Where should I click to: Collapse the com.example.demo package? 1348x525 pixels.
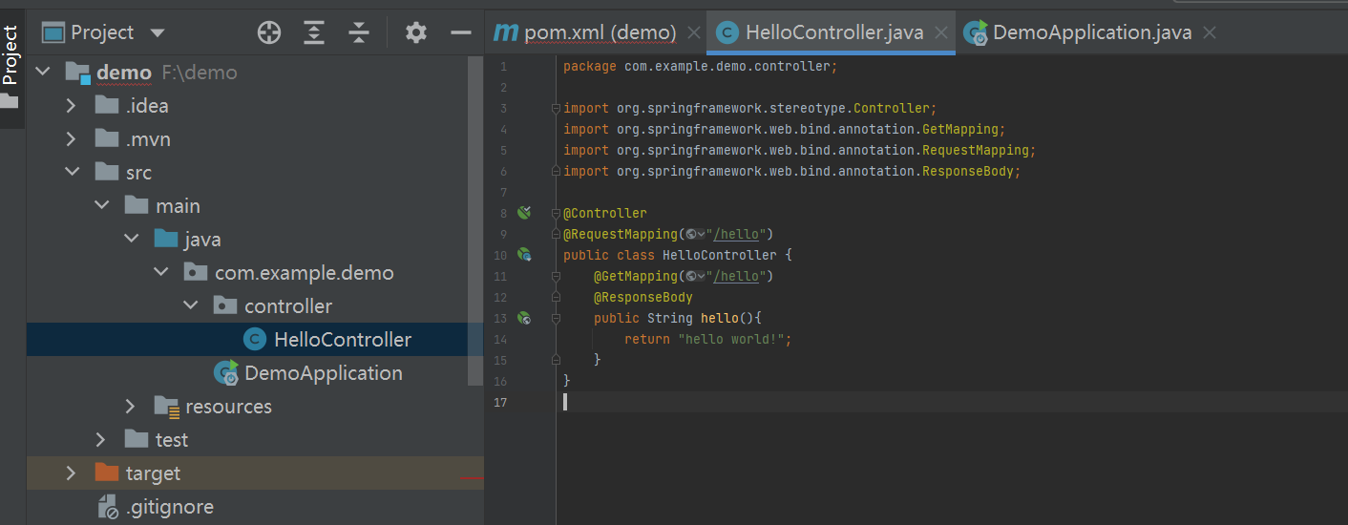(x=160, y=273)
